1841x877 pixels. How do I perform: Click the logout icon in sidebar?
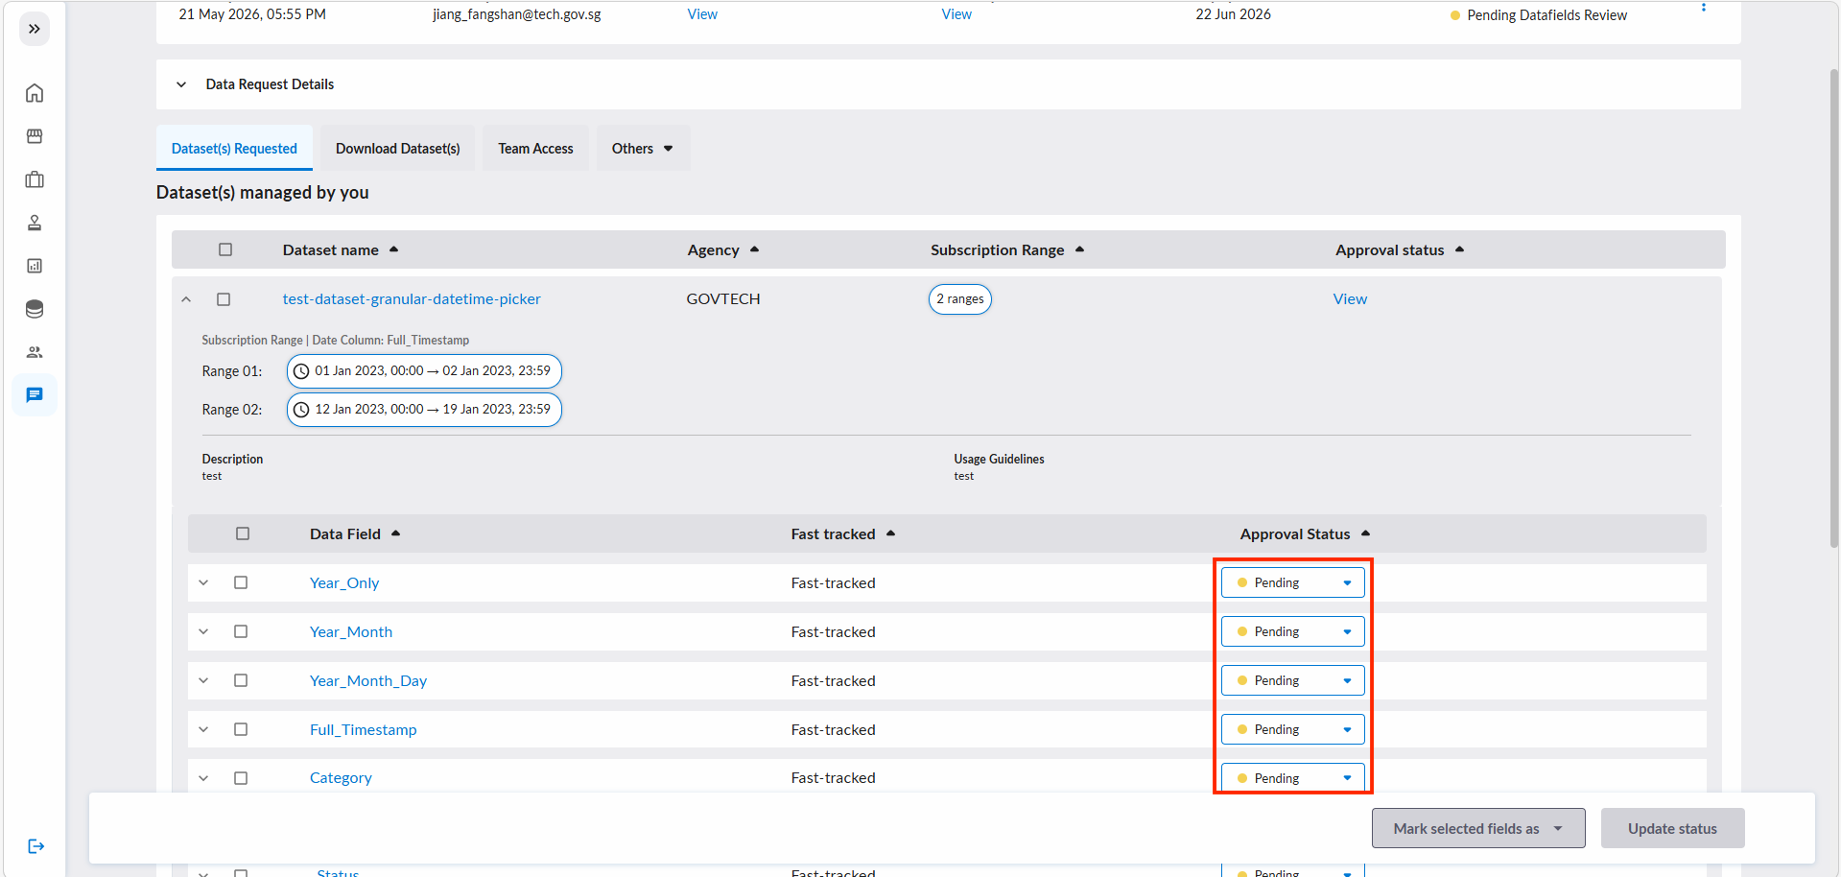pos(35,846)
